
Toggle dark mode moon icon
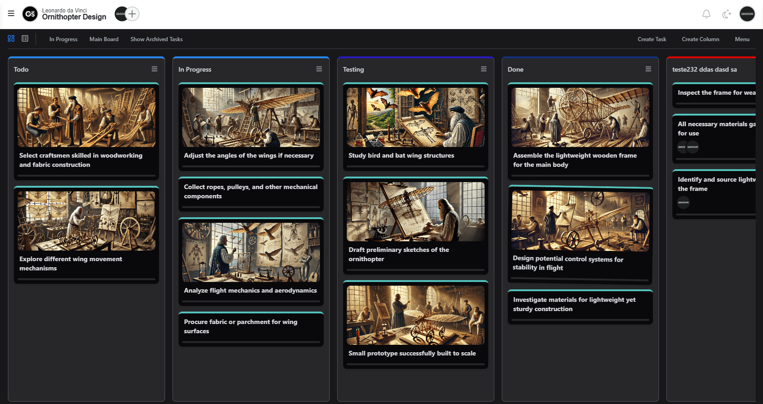726,14
